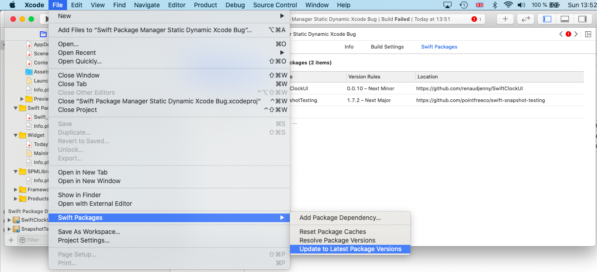Screen dimensions: 597x272
Task: Click the Filter field in navigator
Action: pyautogui.click(x=33, y=240)
